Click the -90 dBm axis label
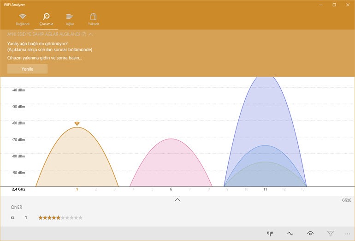 18,173
